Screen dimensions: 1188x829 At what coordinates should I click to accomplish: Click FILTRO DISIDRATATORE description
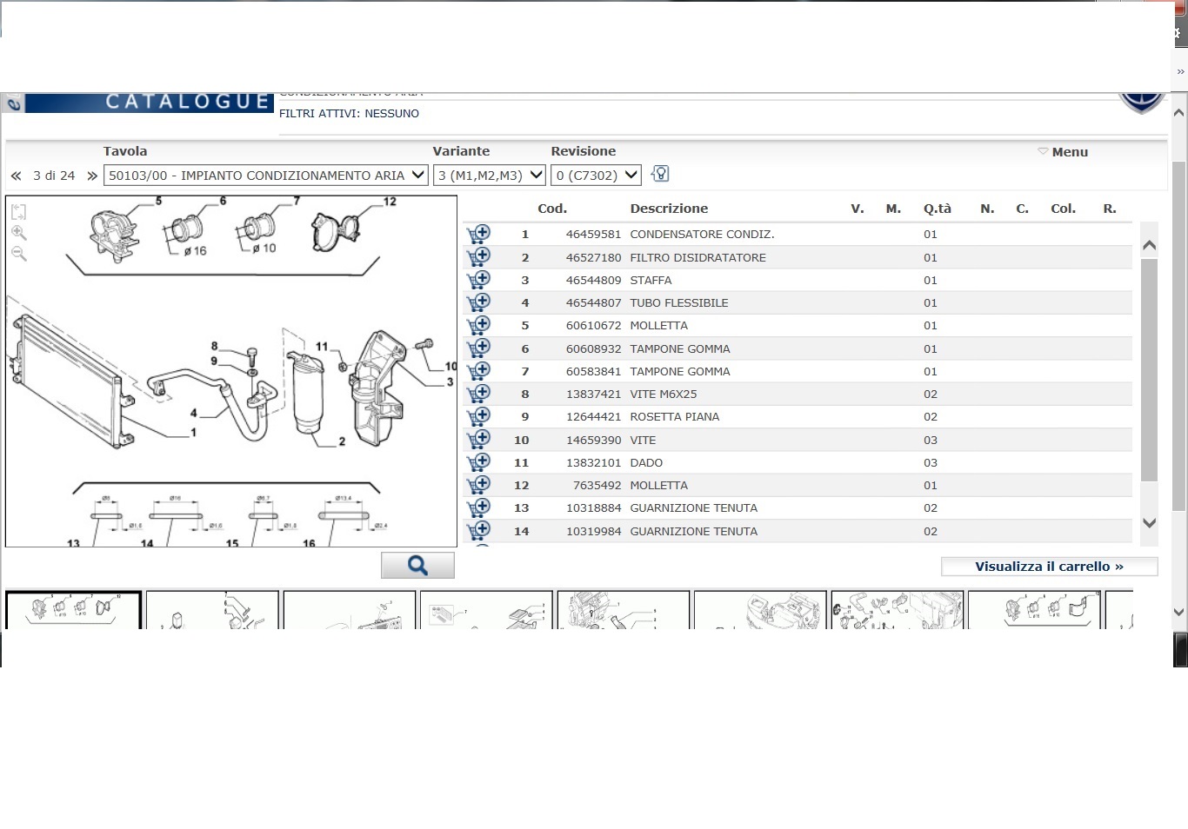tap(697, 257)
